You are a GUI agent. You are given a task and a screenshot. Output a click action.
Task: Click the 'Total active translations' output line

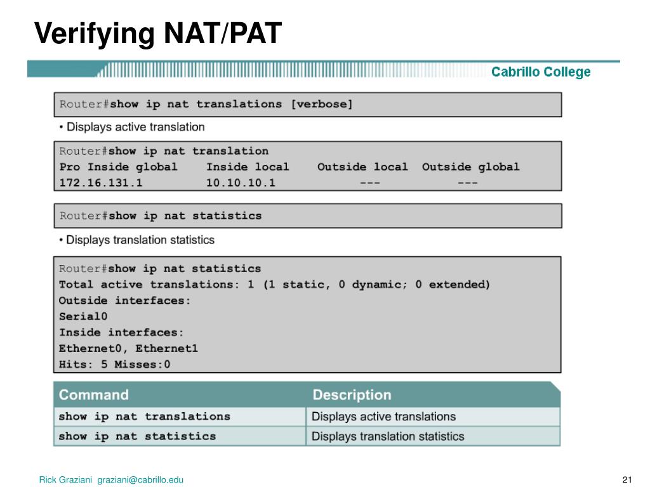pos(274,285)
